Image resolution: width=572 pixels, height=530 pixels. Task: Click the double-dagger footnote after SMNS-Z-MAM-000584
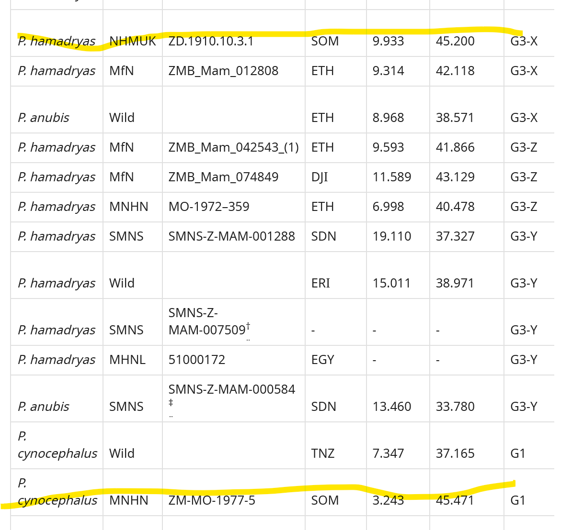point(171,403)
